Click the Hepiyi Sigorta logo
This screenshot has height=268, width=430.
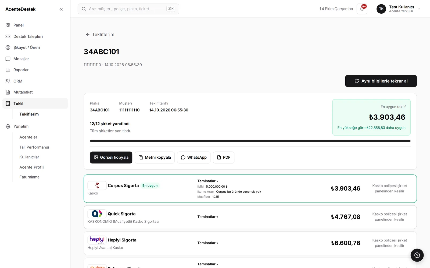(x=97, y=240)
